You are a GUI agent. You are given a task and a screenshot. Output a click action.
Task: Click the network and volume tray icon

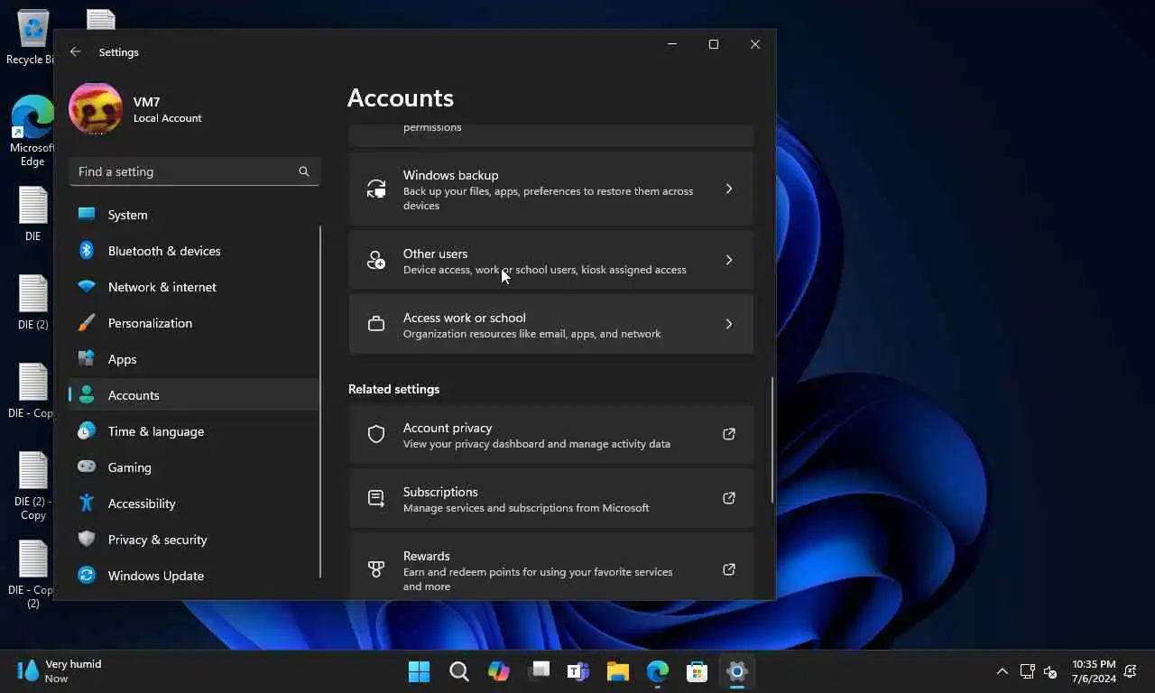tap(1039, 671)
